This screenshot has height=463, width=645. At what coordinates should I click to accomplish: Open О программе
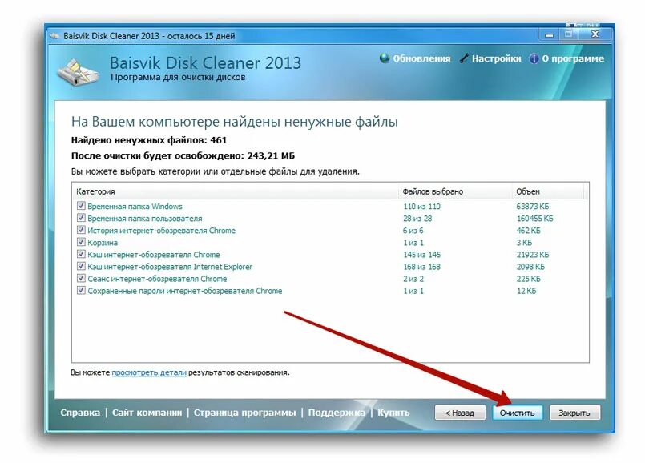pyautogui.click(x=573, y=58)
